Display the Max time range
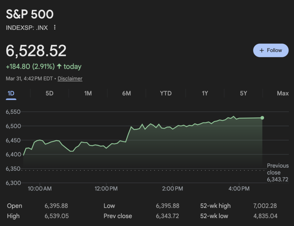 [x=282, y=93]
